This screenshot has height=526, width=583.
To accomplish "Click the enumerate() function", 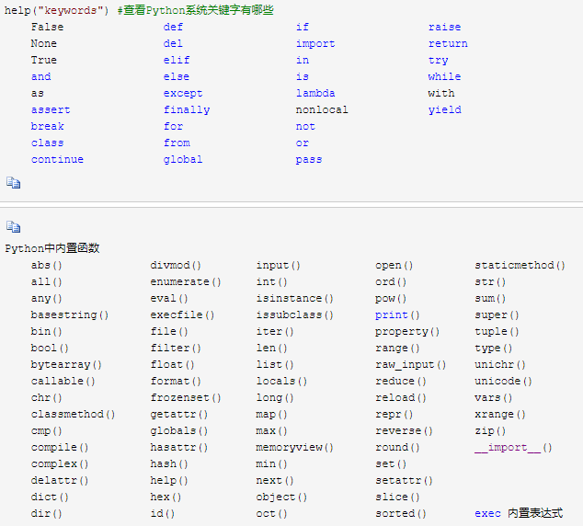I will [186, 281].
